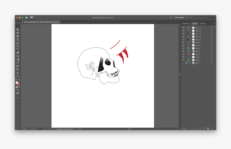Select the Type tool
This screenshot has width=231, height=149.
pyautogui.click(x=17, y=46)
